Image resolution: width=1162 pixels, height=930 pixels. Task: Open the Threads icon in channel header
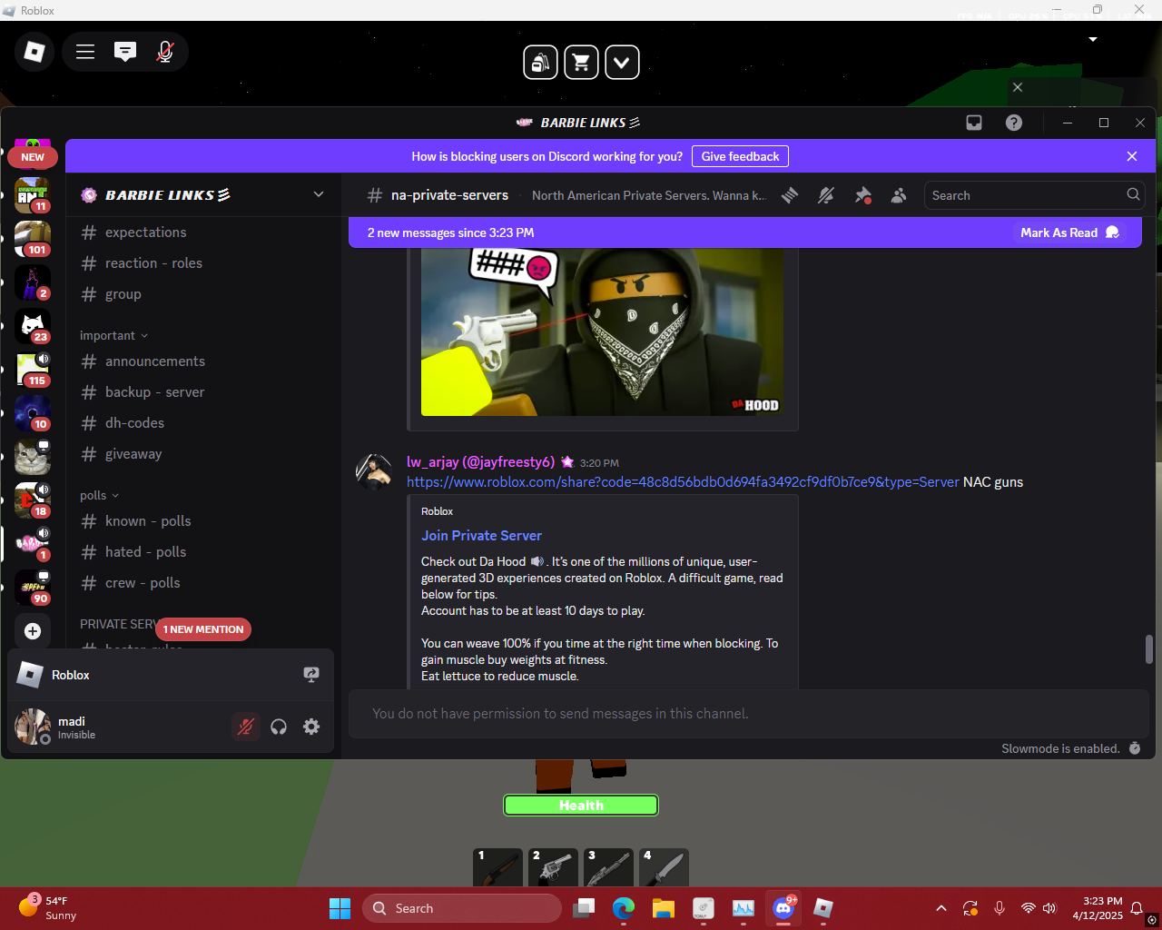(790, 195)
